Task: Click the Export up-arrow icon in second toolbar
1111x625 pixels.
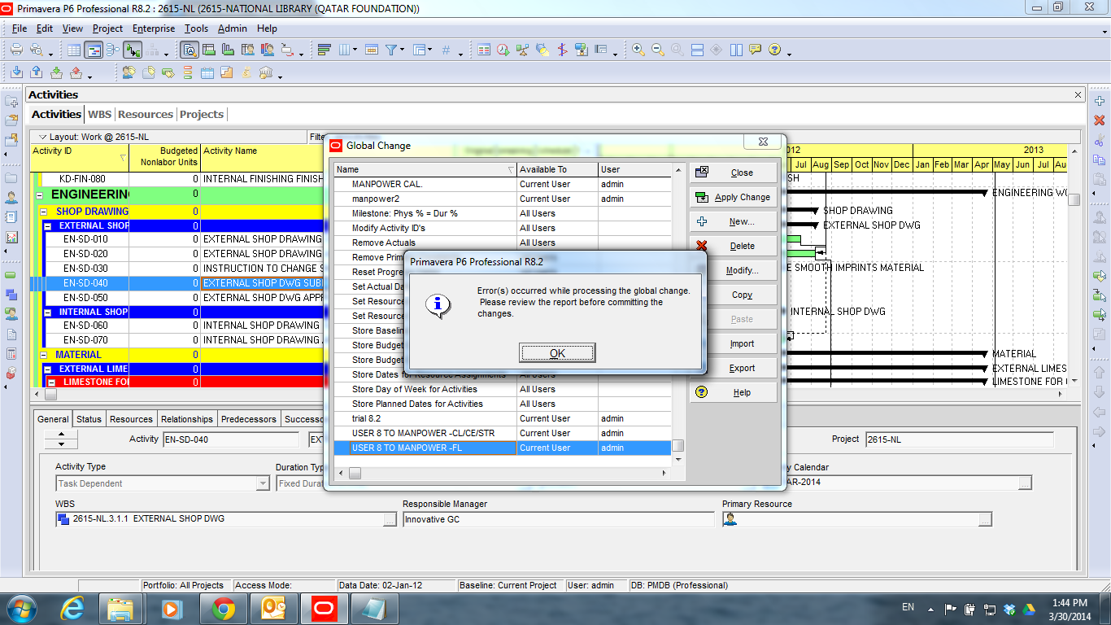Action: coord(36,72)
